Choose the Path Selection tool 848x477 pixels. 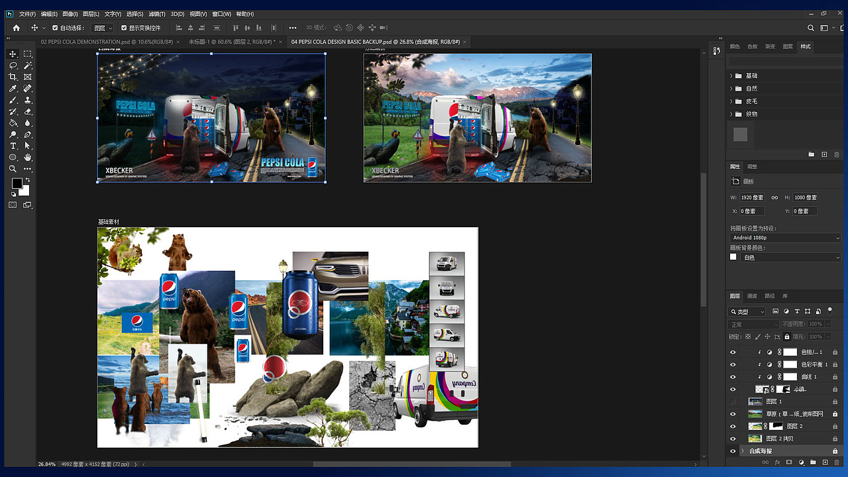pos(27,146)
